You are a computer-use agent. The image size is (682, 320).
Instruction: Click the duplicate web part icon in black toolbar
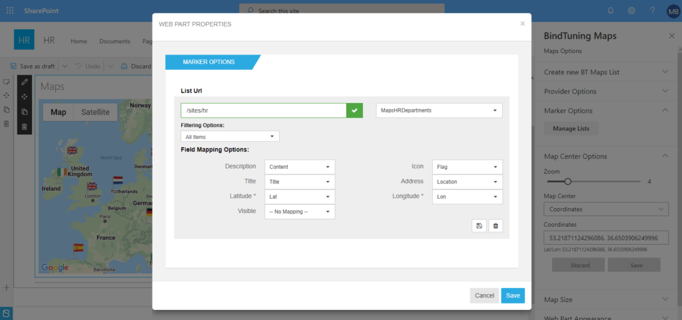25,112
